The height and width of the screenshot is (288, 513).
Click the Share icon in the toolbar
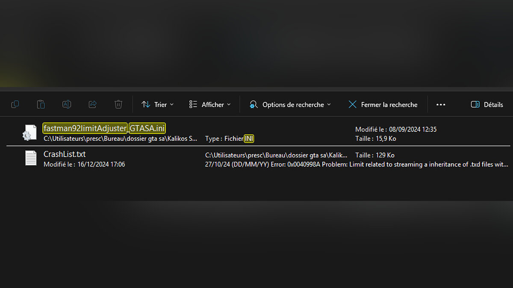pos(92,105)
